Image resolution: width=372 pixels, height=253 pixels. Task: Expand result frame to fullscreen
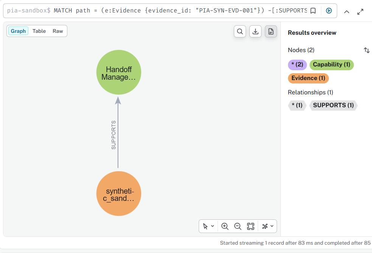pyautogui.click(x=360, y=12)
